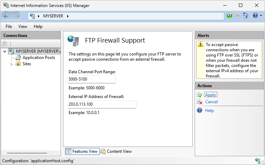
Task: Click the Forward navigation arrow
Action: 16,16
